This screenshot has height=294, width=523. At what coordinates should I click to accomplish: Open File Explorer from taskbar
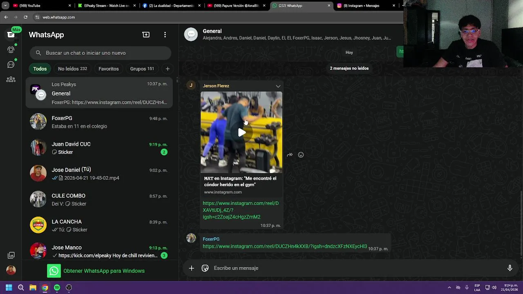(x=33, y=287)
